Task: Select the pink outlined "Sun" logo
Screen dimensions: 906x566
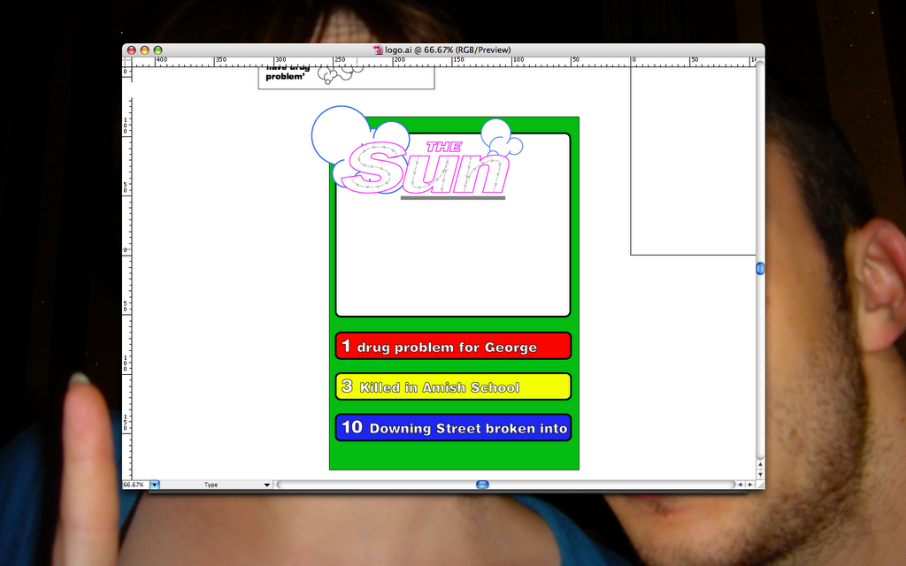Action: [x=426, y=167]
